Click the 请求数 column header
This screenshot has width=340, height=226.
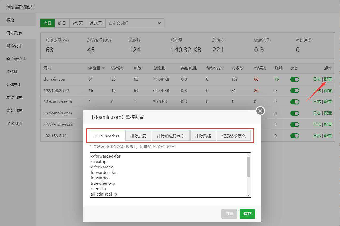pos(238,68)
